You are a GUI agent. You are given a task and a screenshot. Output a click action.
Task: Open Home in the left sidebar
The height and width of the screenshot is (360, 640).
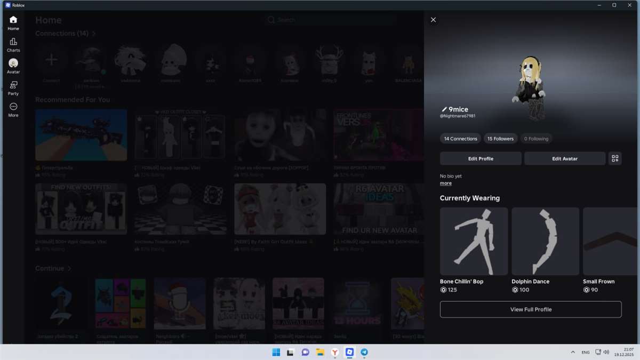pos(13,23)
